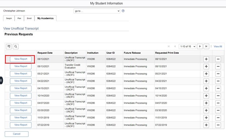
Task: Add row after the 04/07/2020 request
Action: (x=206, y=103)
